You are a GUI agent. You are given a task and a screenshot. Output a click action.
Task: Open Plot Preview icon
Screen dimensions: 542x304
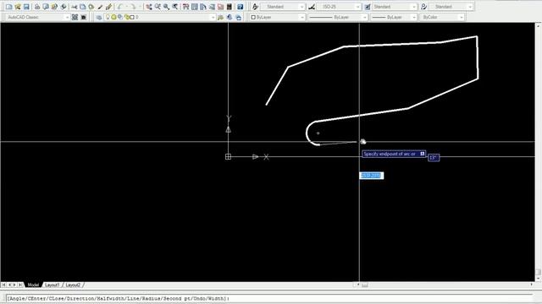(x=46, y=7)
